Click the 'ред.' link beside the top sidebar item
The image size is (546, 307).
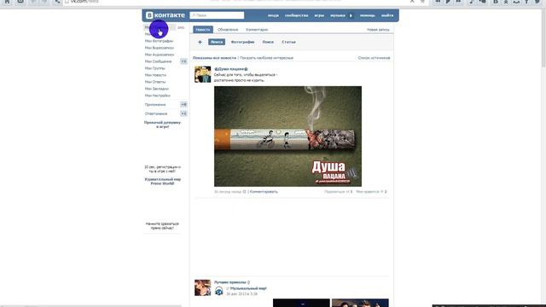point(181,27)
